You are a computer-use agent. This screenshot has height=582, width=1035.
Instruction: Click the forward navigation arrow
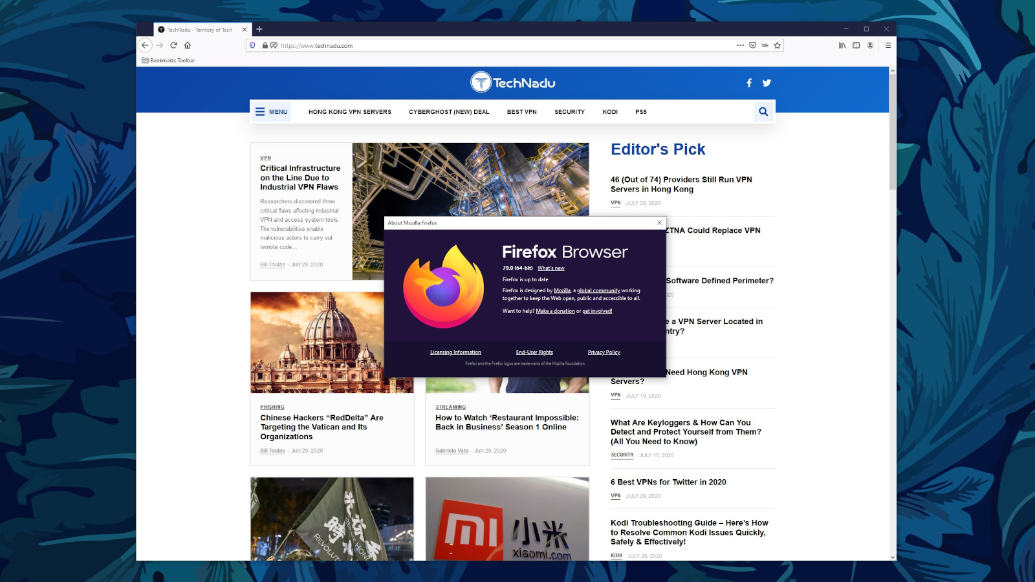click(x=160, y=45)
